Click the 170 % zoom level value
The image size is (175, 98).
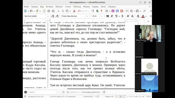coord(148,97)
